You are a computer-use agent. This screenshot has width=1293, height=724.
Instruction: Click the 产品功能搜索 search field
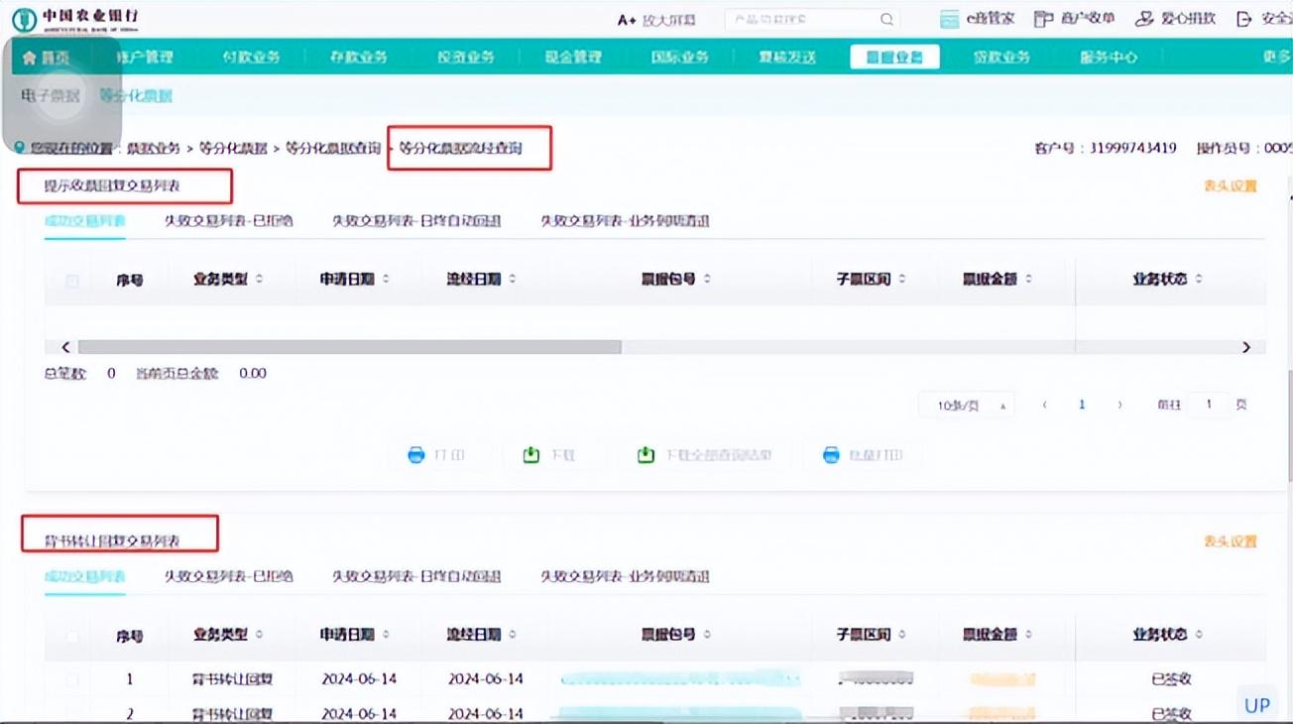[807, 18]
